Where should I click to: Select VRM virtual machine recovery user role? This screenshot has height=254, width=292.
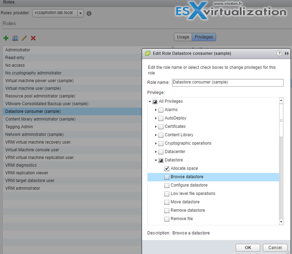72,142
